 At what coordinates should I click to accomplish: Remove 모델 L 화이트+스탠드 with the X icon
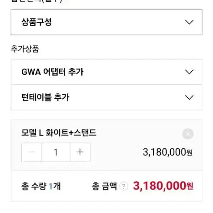pyautogui.click(x=188, y=134)
